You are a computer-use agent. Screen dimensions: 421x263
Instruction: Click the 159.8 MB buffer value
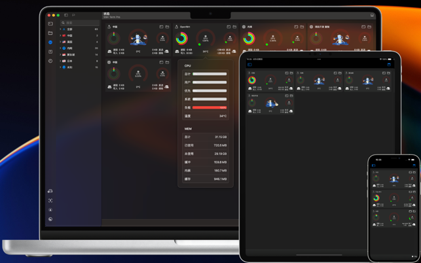click(220, 162)
